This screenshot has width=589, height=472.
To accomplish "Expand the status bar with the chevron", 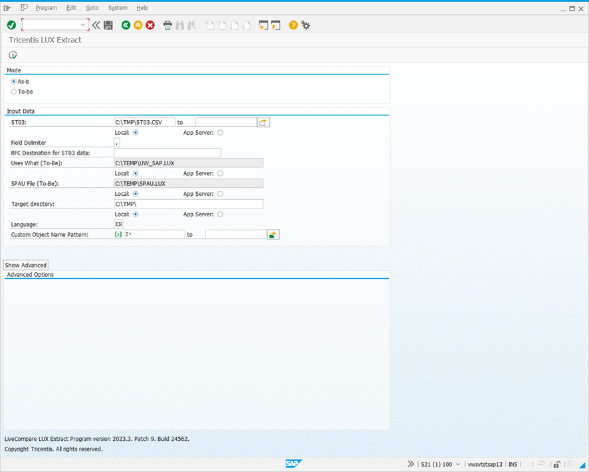I will (412, 464).
